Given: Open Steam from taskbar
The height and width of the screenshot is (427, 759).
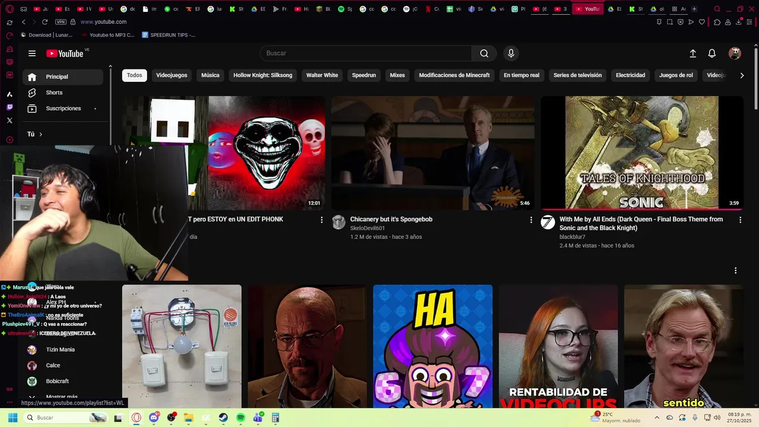Looking at the screenshot, I should coord(223,418).
